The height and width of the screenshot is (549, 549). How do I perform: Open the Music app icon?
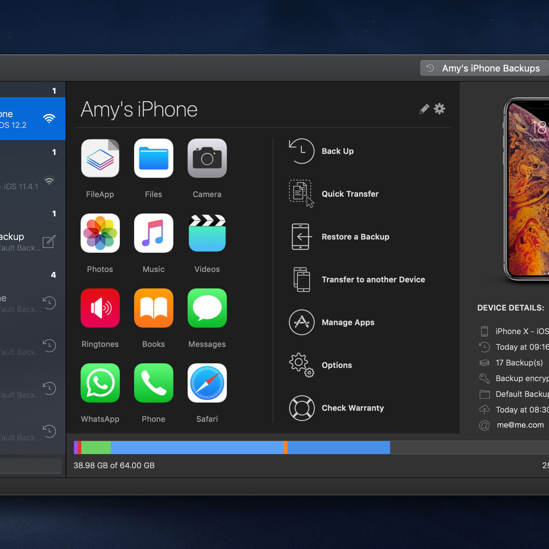coord(153,233)
